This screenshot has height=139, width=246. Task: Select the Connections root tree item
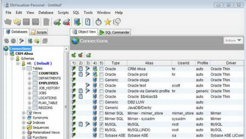pyautogui.click(x=20, y=49)
